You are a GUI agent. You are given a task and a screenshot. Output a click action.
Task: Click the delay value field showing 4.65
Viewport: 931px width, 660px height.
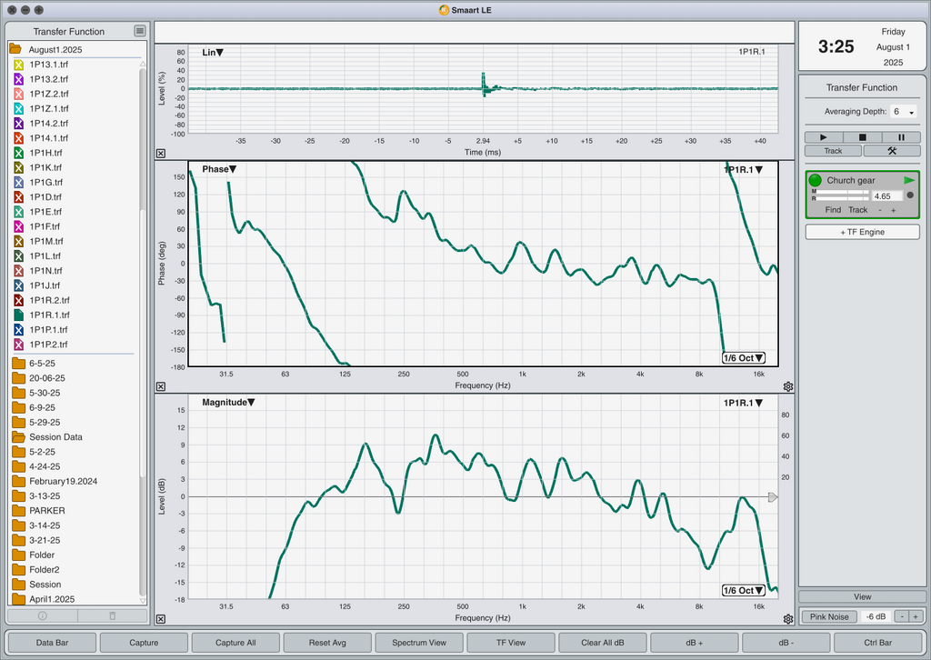coord(886,195)
